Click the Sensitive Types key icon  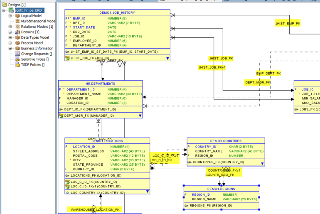point(17,59)
